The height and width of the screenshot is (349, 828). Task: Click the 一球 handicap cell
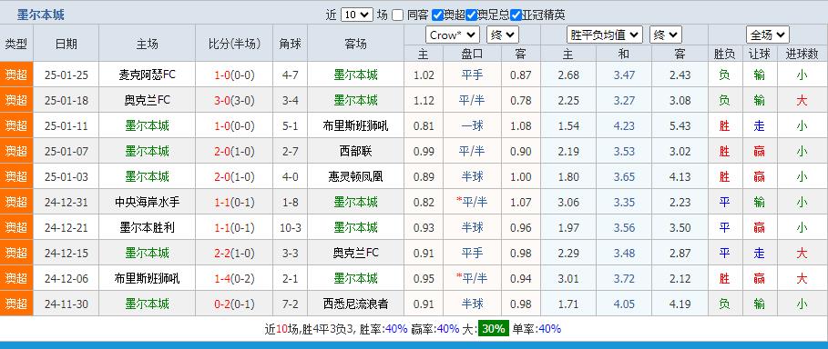472,126
